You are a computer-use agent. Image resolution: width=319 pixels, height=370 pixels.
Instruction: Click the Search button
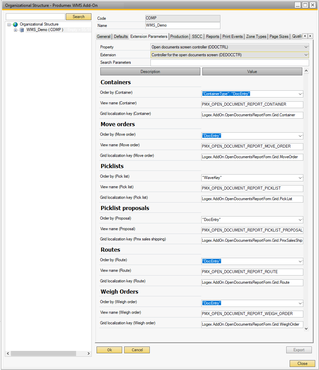78,16
